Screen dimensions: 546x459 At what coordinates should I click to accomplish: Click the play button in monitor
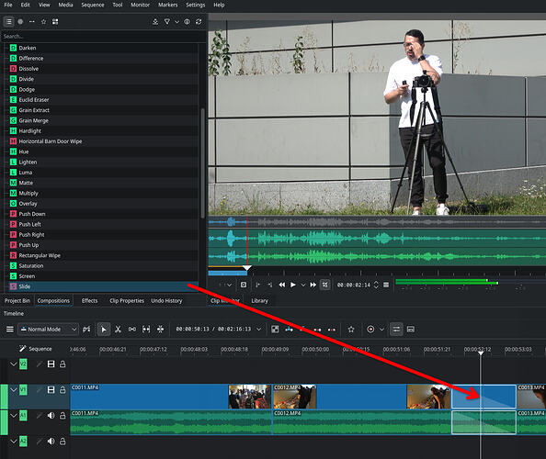pos(293,285)
